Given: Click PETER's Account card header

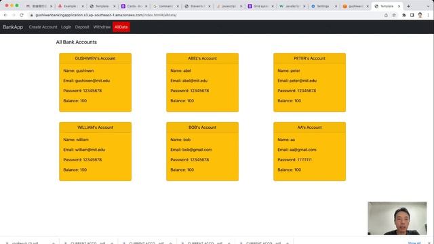Looking at the screenshot, I should tap(309, 58).
